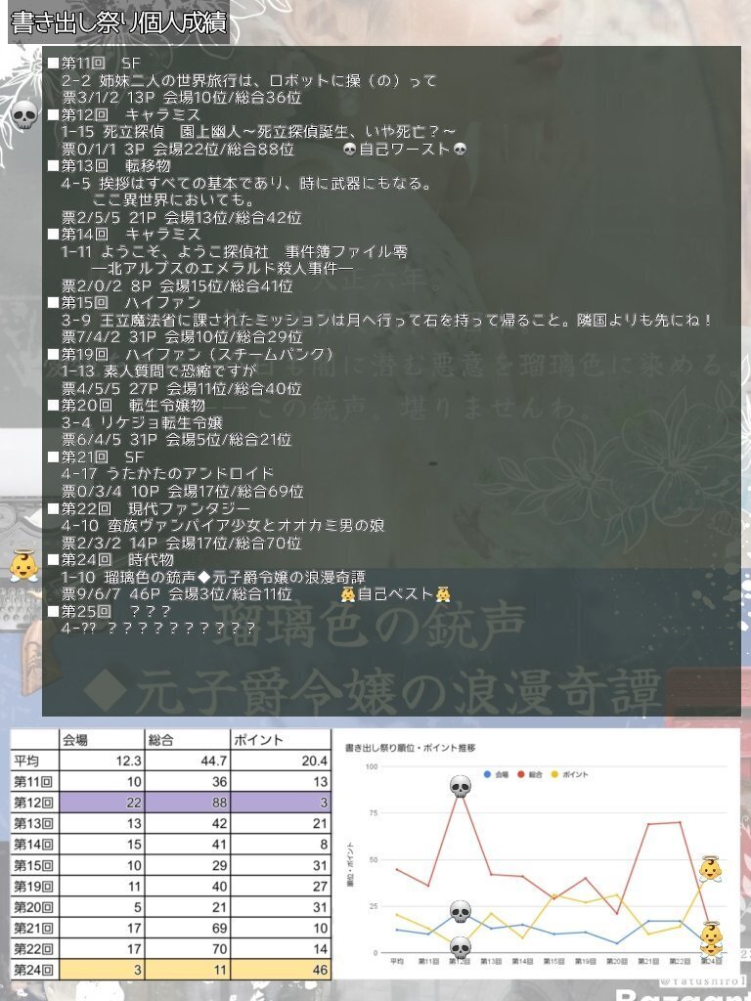This screenshot has width=751, height=1001.
Task: Click the result line 票9/6/7 46P 会場3位/総合11位
Action: click(177, 594)
